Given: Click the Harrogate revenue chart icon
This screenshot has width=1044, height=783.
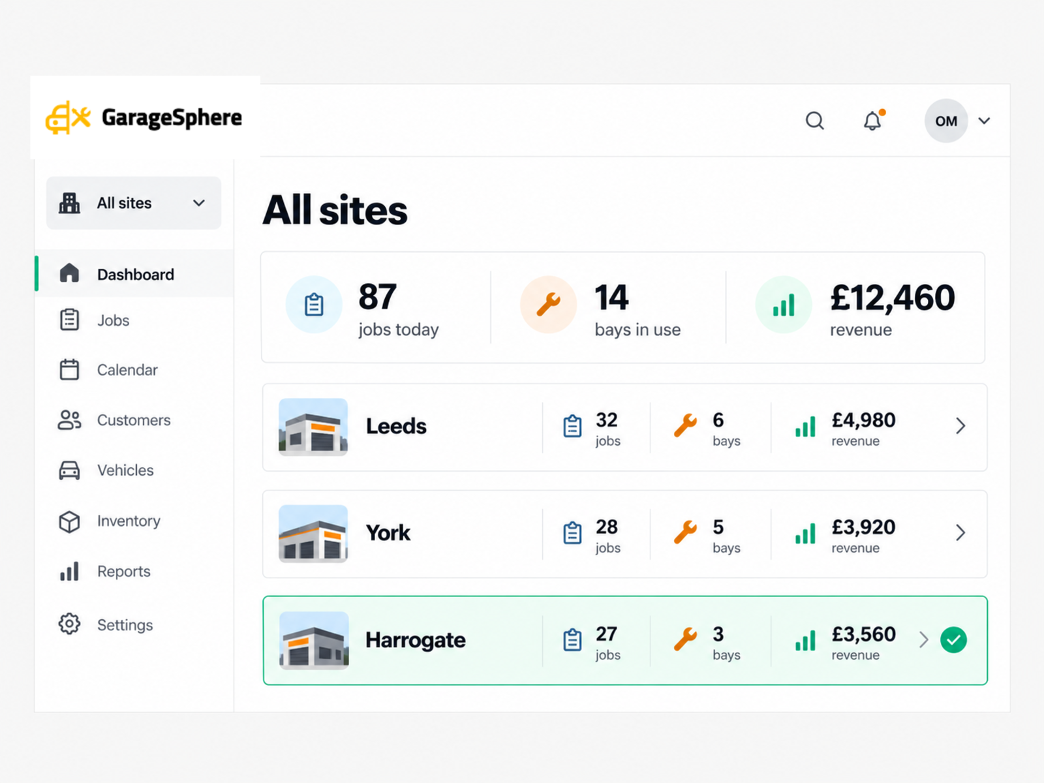Looking at the screenshot, I should click(805, 641).
